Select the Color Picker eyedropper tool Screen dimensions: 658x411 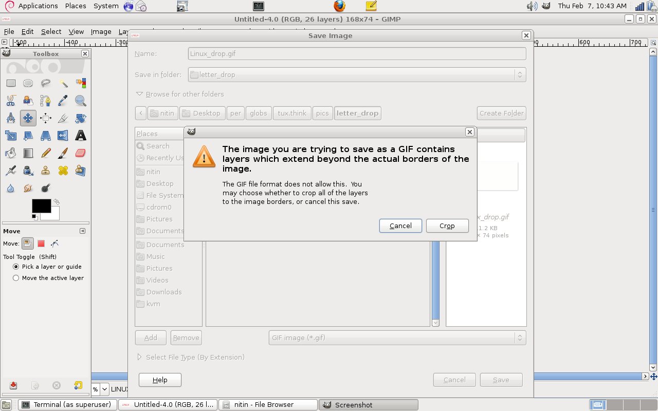click(63, 101)
